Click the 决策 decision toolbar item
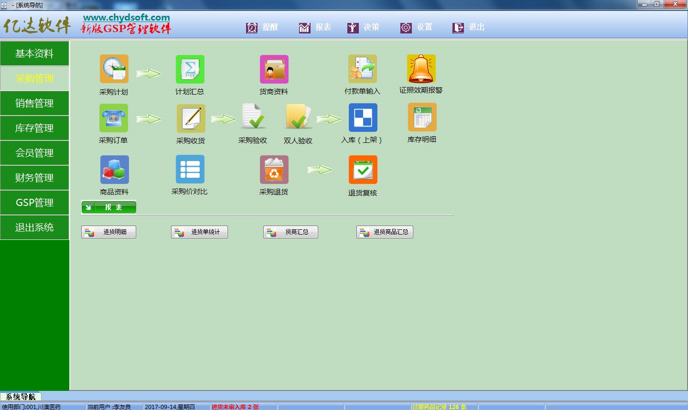This screenshot has width=688, height=410. coord(363,27)
